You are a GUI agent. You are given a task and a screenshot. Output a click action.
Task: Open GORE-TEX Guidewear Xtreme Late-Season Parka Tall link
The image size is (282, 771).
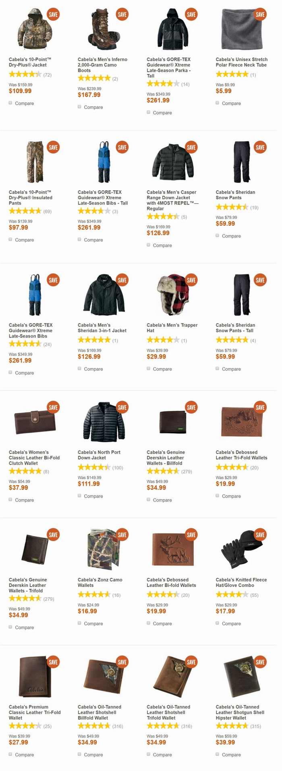pos(169,67)
